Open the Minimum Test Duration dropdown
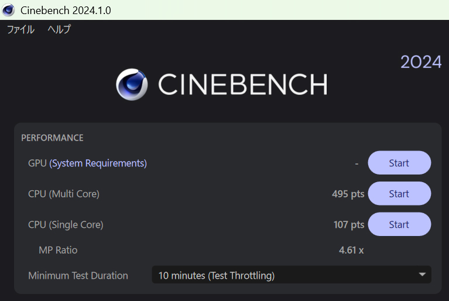 (292, 275)
